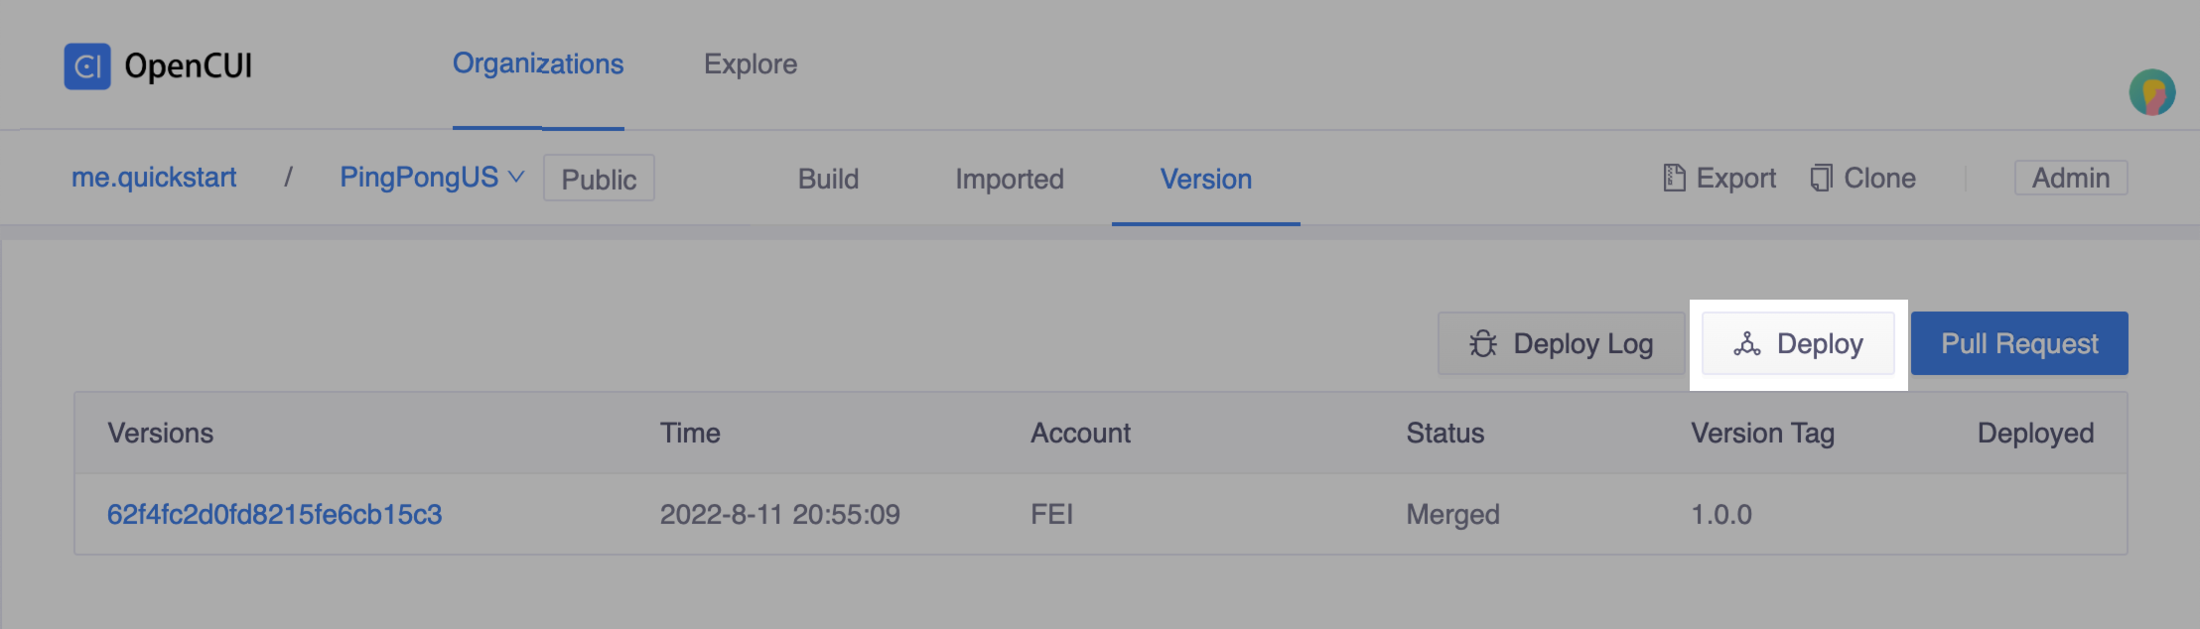2200x629 pixels.
Task: Click the Admin button
Action: pos(2070,178)
